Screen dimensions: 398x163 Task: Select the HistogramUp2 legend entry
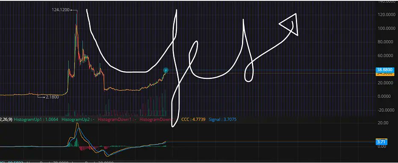point(78,119)
